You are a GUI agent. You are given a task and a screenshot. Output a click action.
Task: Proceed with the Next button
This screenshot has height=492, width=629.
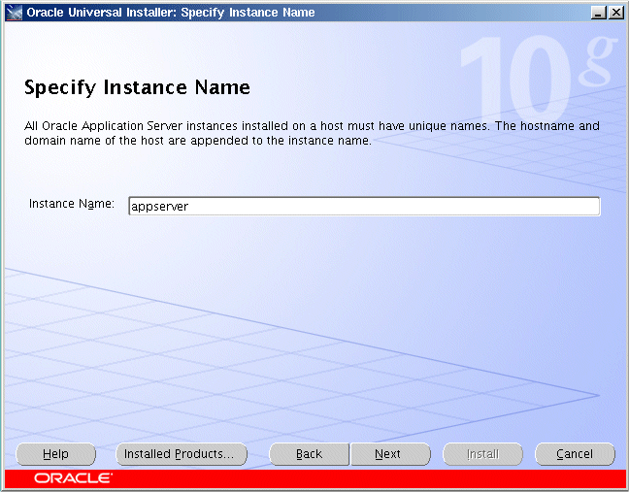[x=390, y=454]
